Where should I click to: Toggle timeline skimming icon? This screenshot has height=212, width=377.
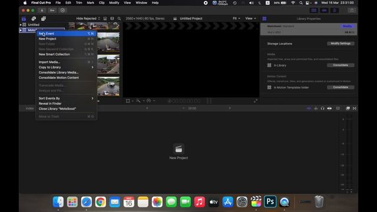click(x=309, y=108)
